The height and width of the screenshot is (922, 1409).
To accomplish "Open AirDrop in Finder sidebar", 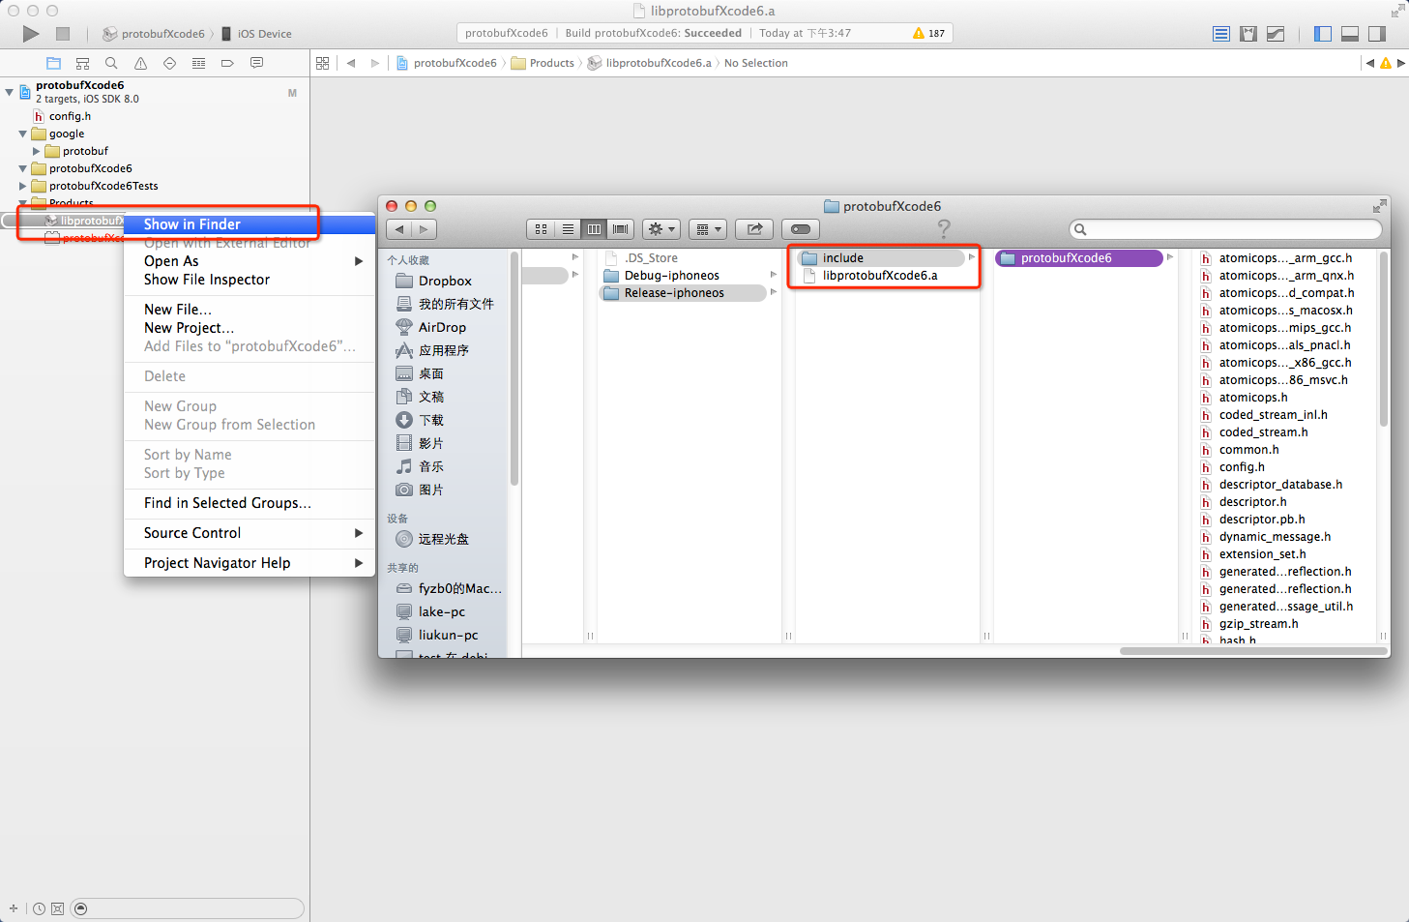I will [x=441, y=327].
